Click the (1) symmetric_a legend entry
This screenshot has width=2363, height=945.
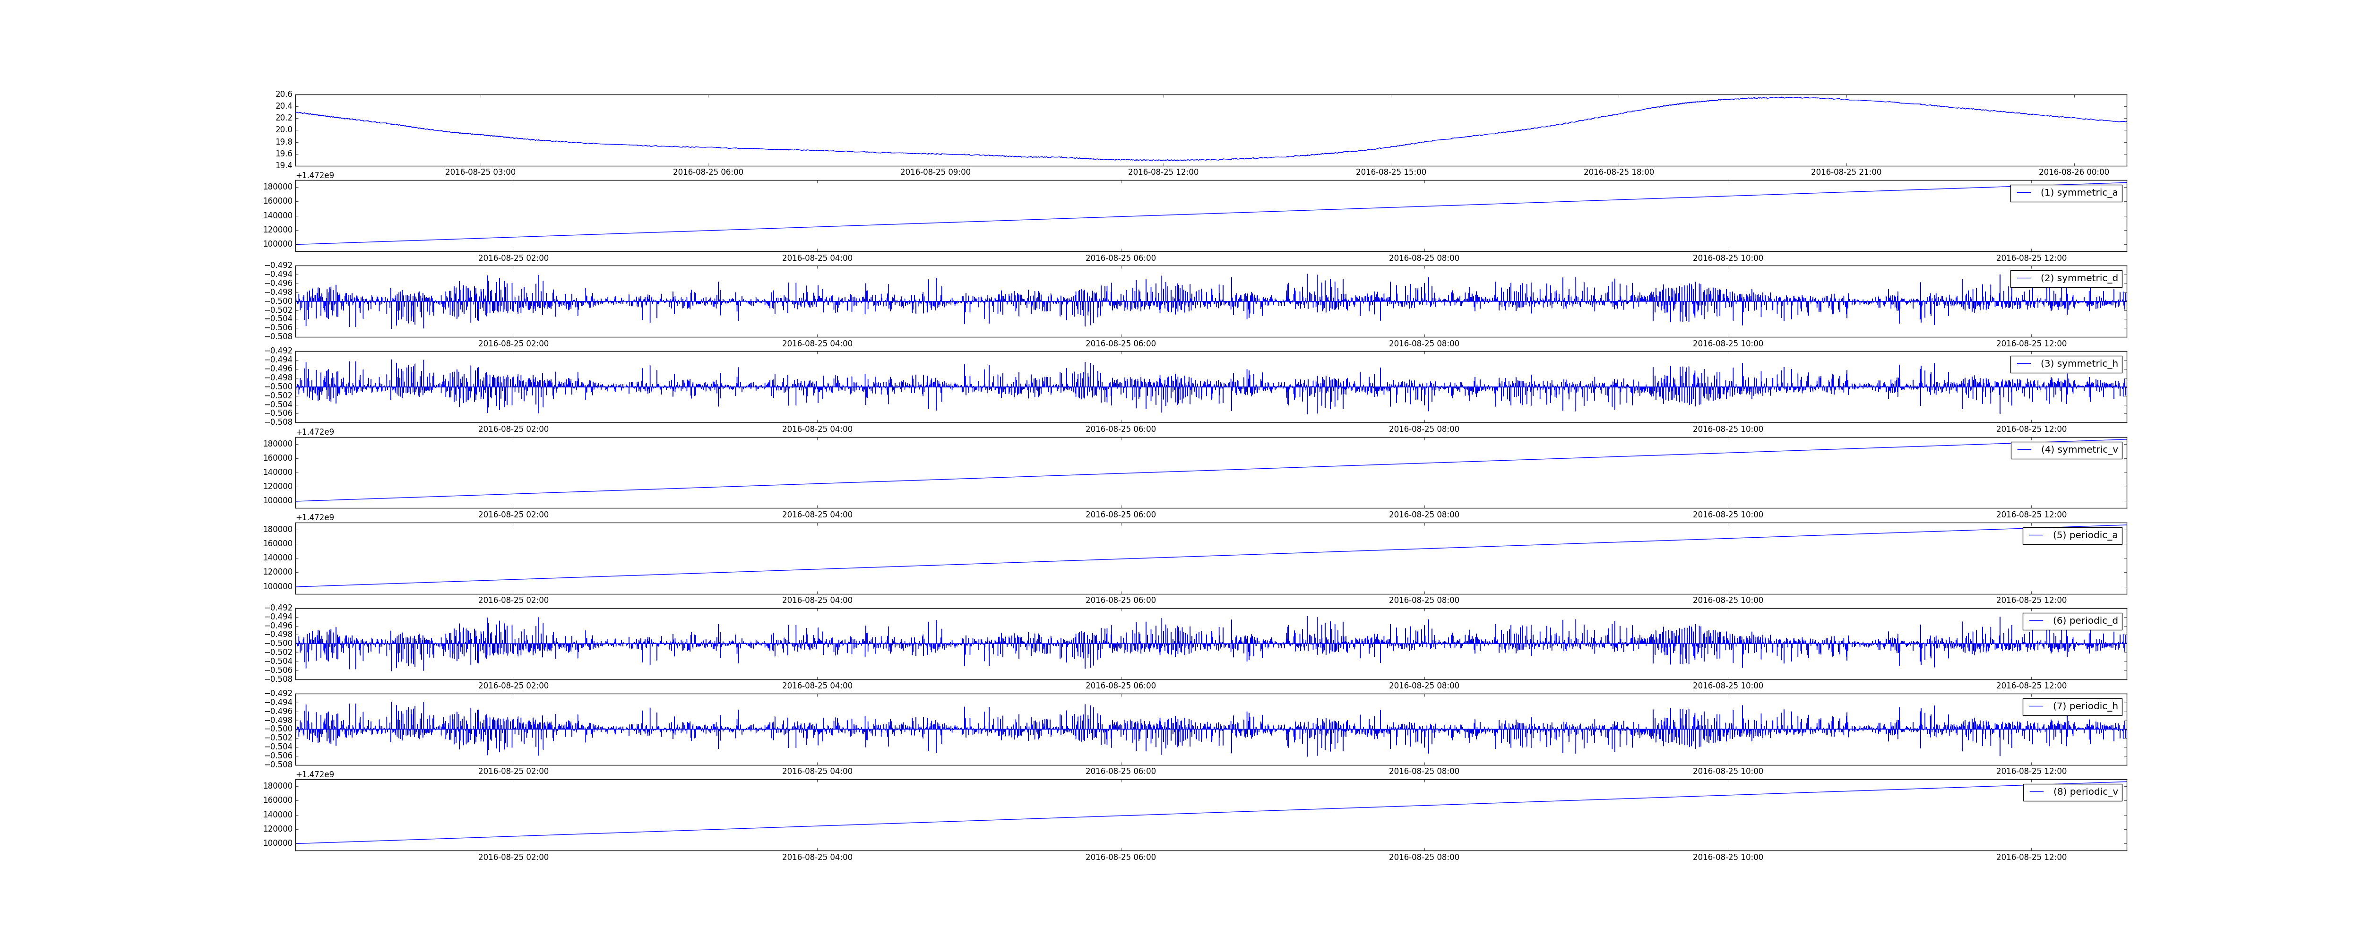[2078, 193]
